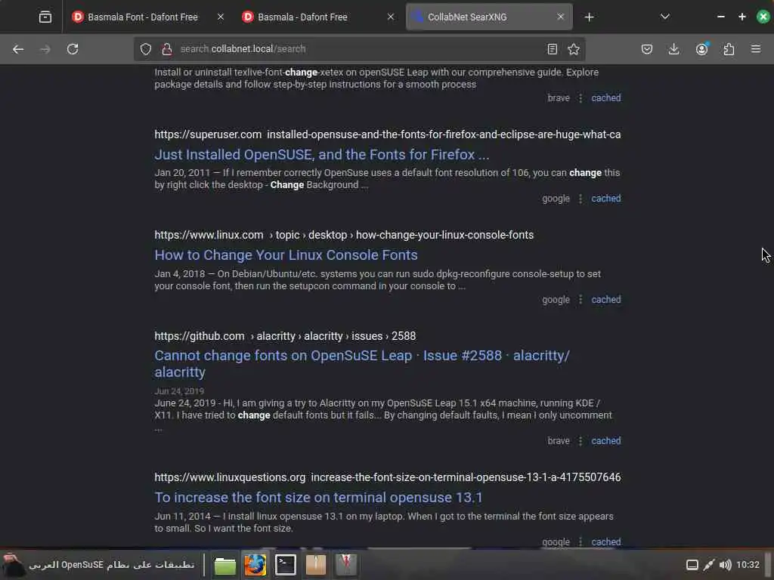774x580 pixels.
Task: Open the network connection tray icon
Action: [x=709, y=565]
